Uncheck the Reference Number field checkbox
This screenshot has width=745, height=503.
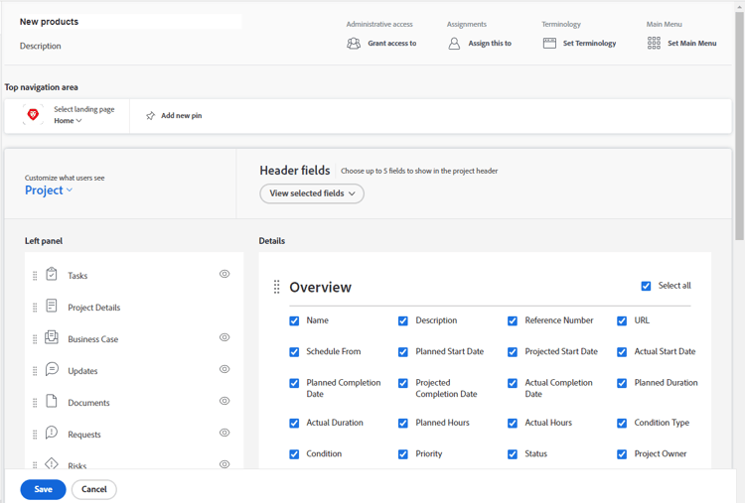point(513,320)
